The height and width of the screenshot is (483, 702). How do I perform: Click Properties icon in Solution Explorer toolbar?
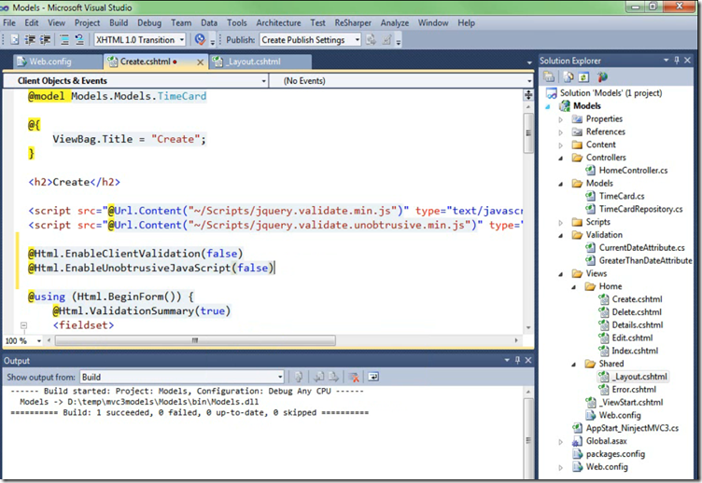click(549, 76)
